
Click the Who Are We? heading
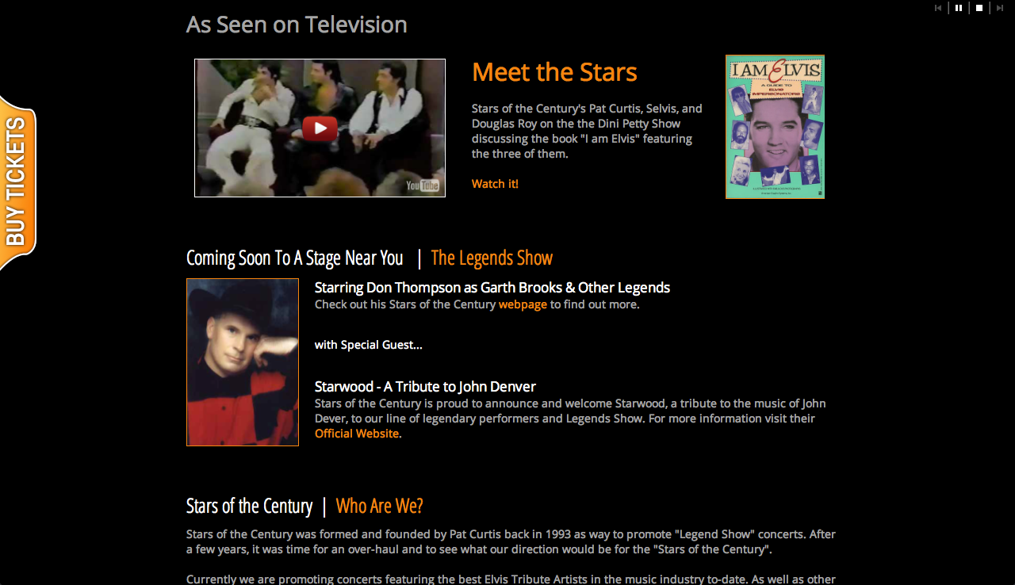pos(379,506)
